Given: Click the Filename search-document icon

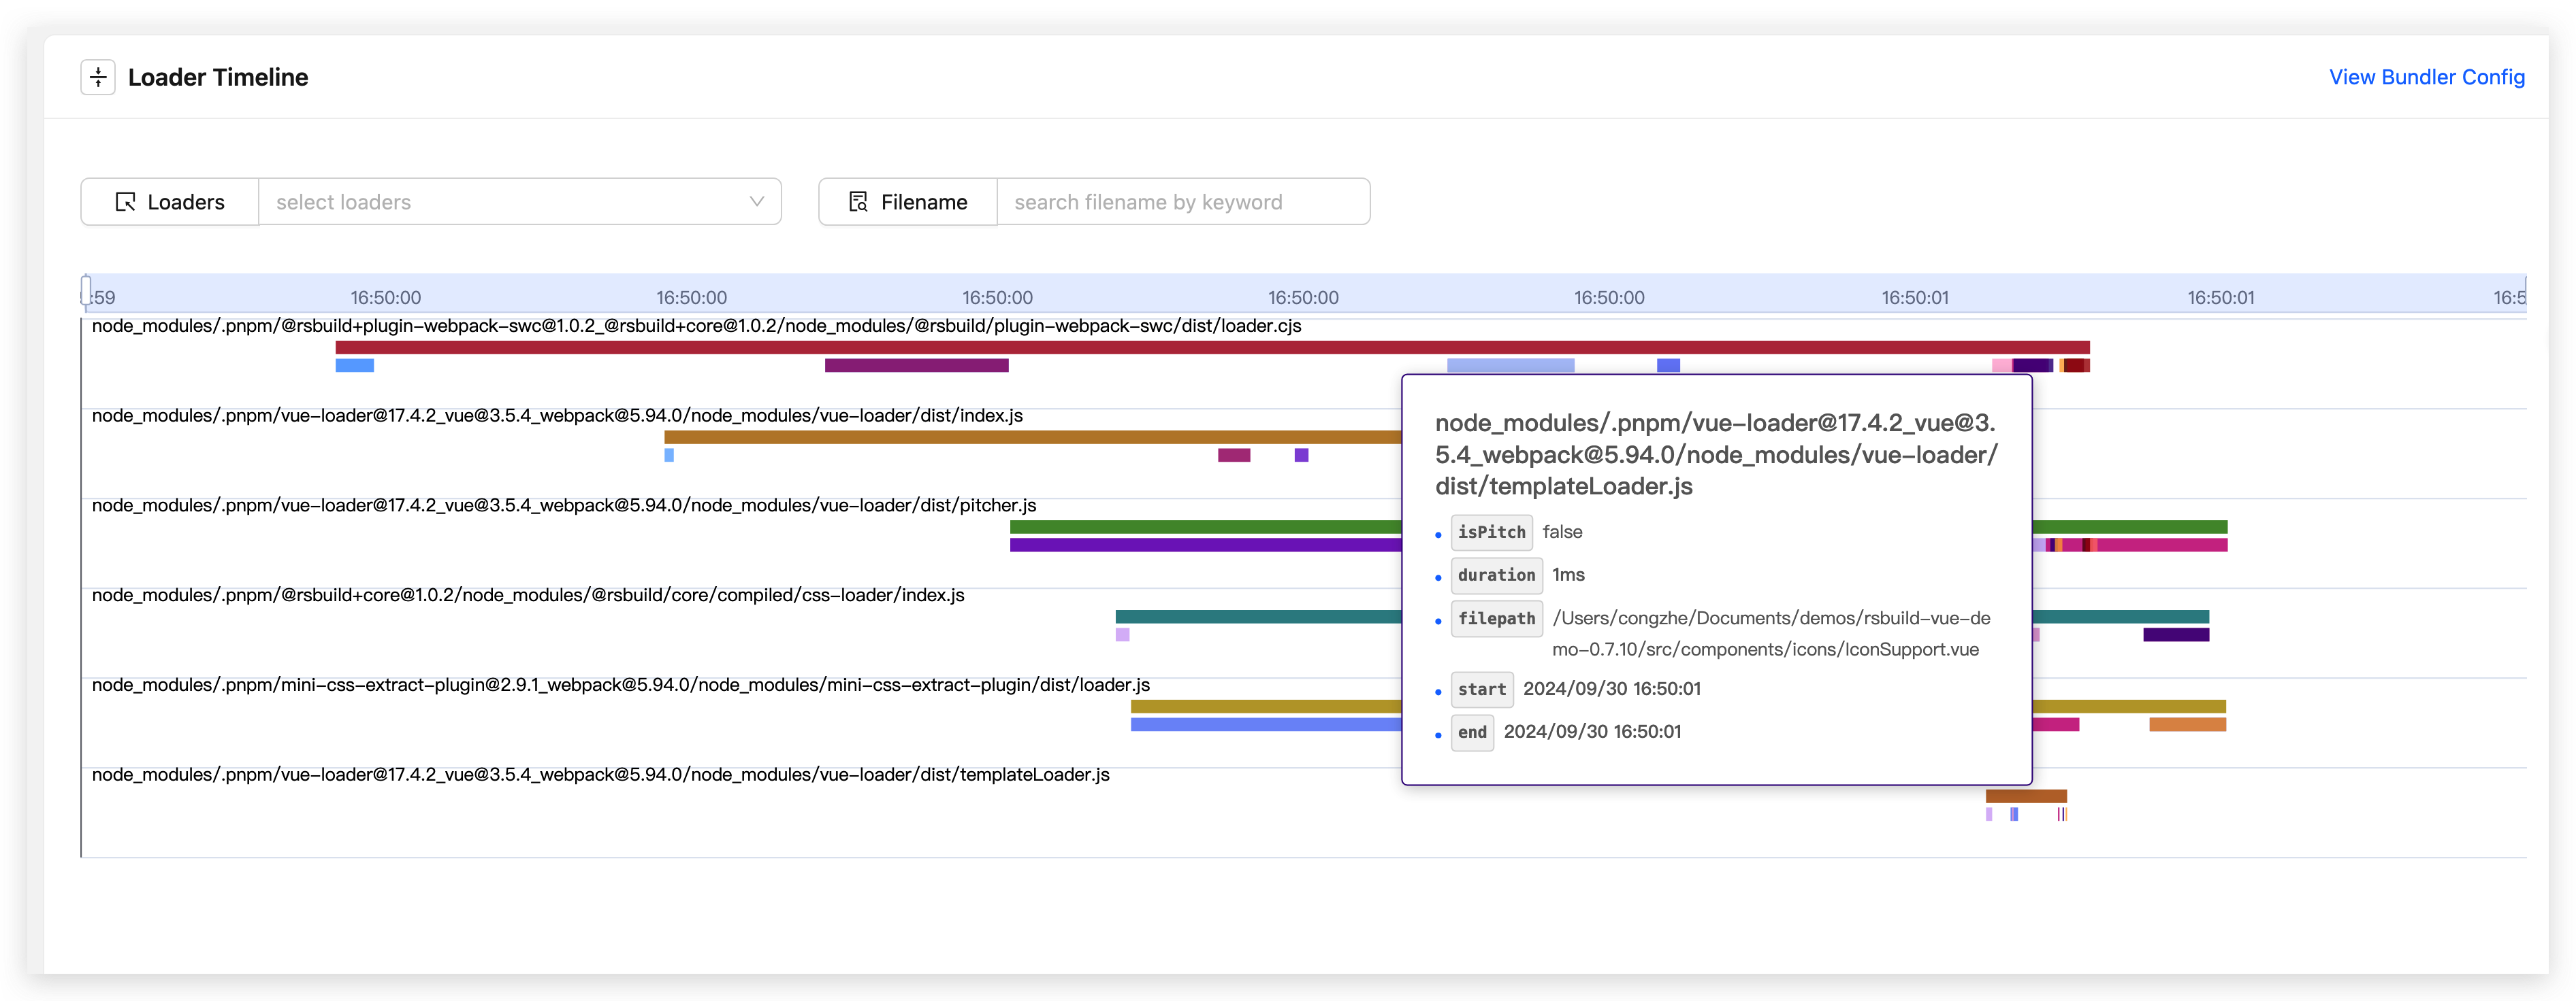Looking at the screenshot, I should pyautogui.click(x=858, y=202).
